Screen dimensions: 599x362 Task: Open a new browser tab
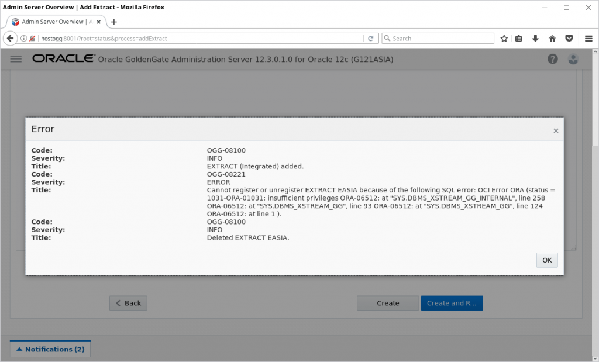pyautogui.click(x=113, y=22)
